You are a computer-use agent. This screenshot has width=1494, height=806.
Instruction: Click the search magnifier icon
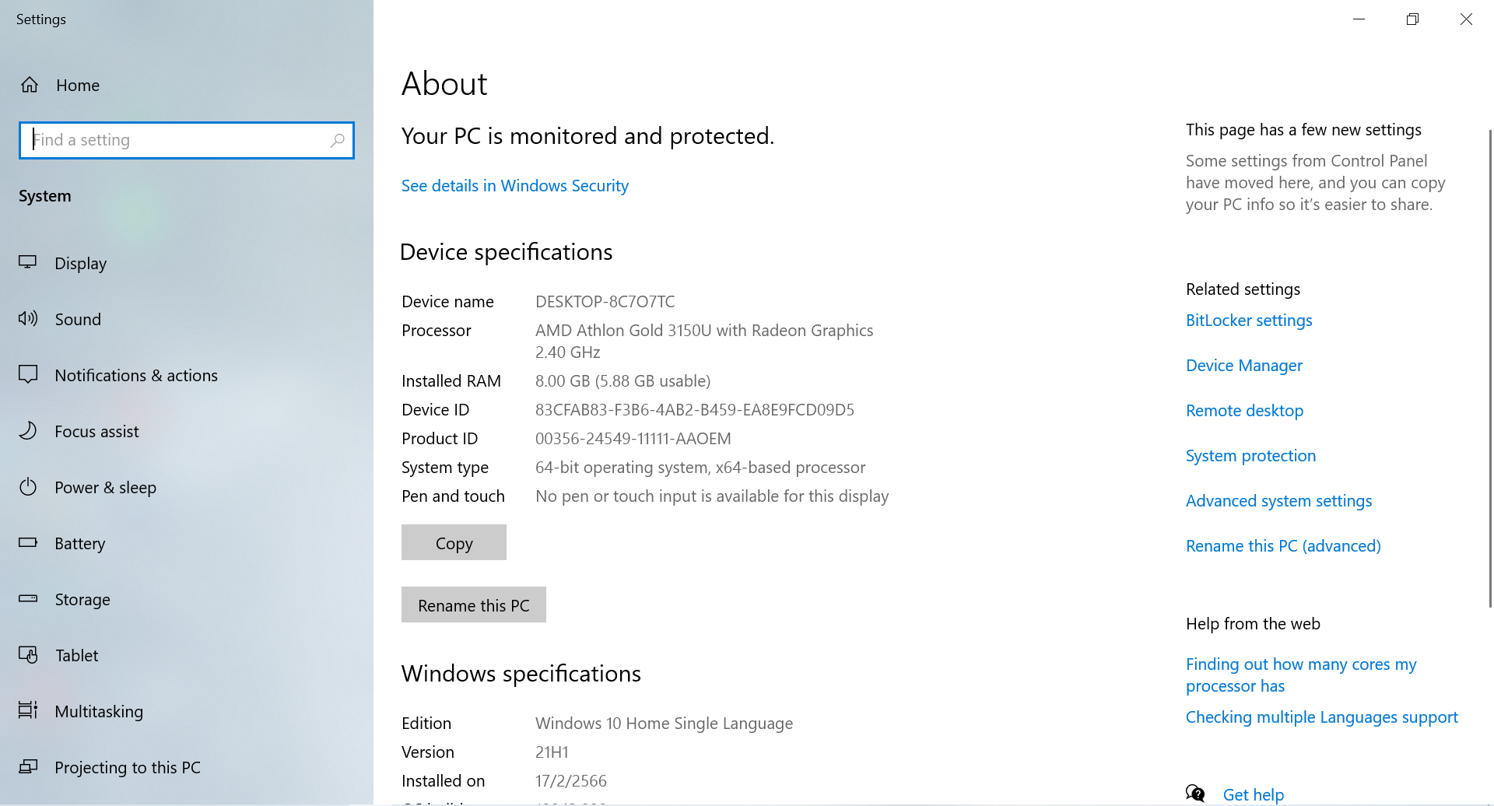337,140
